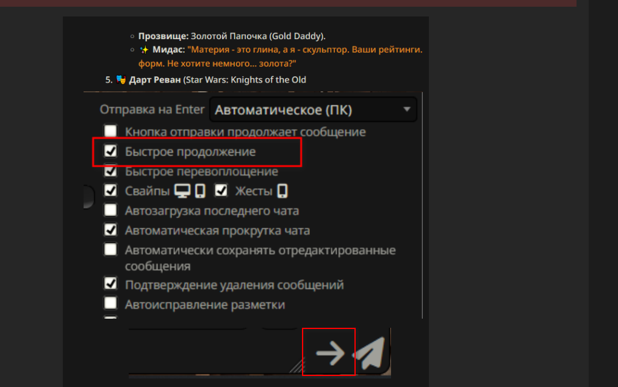Toggle the Жесты checkbox
618x387 pixels.
pos(221,190)
